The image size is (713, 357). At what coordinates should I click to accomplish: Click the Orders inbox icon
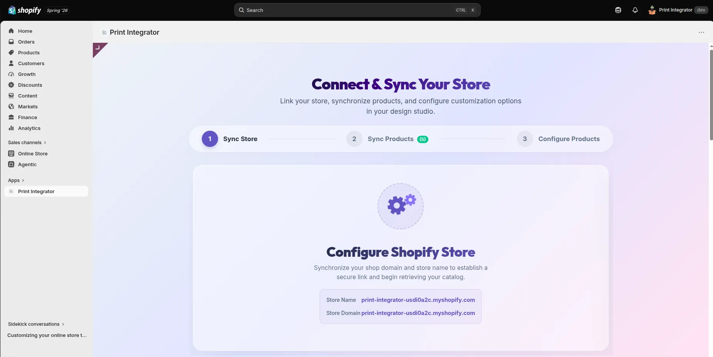[x=11, y=42]
